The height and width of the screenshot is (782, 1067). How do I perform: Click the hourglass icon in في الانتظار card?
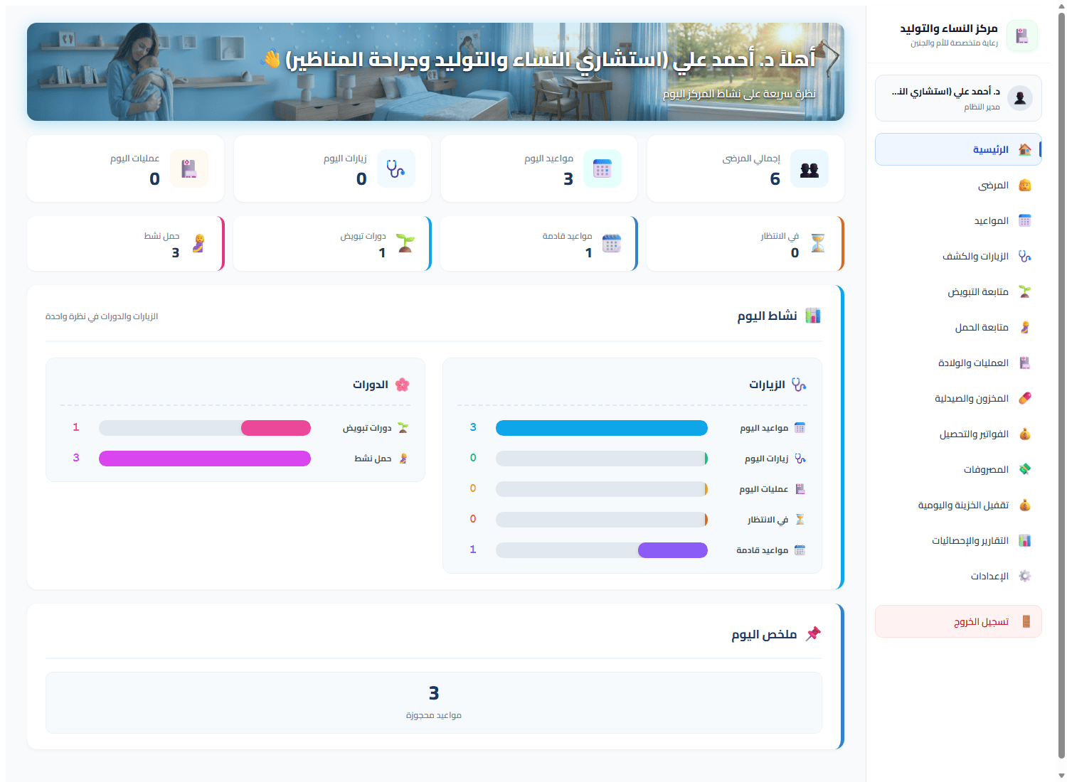click(818, 243)
